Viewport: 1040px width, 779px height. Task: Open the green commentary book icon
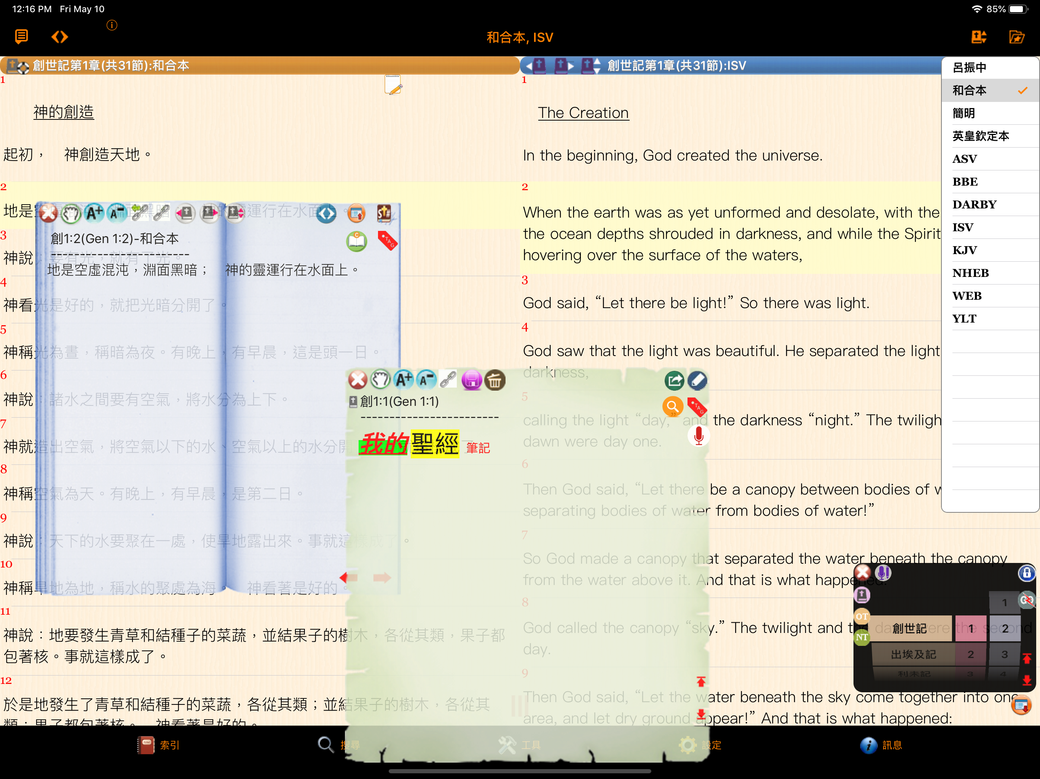pyautogui.click(x=357, y=242)
